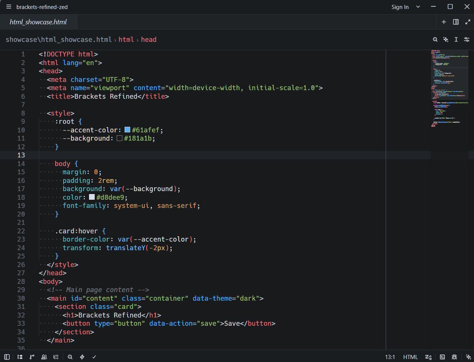The image size is (474, 362).
Task: Click line number 8 in the gutter
Action: pyautogui.click(x=23, y=113)
